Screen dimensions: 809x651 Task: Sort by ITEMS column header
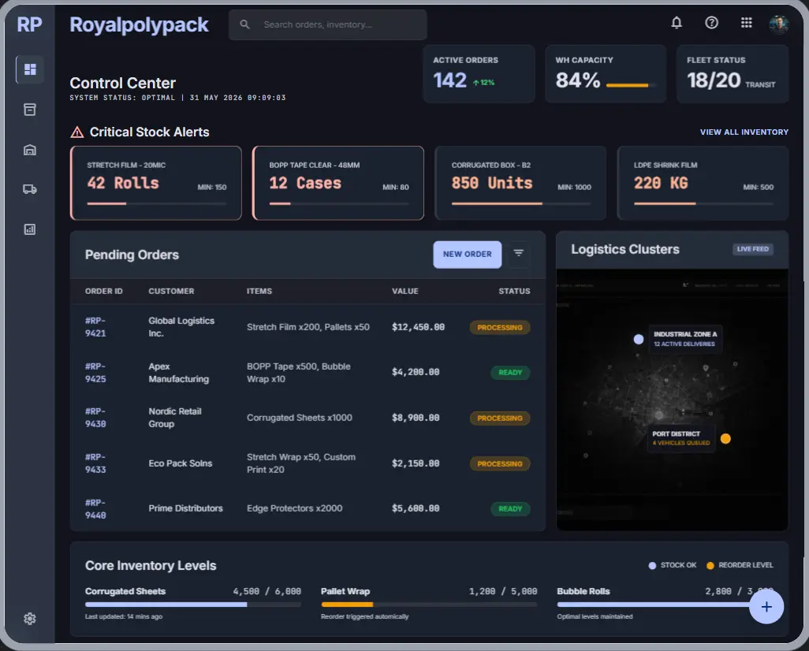[x=259, y=291]
